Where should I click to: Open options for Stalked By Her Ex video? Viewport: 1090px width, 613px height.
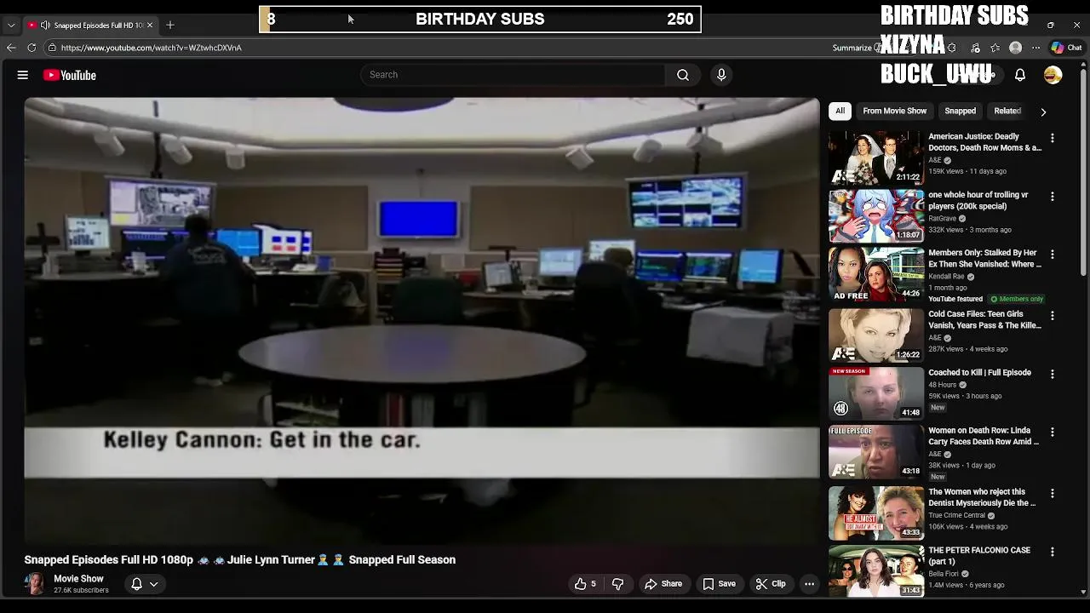[1053, 254]
